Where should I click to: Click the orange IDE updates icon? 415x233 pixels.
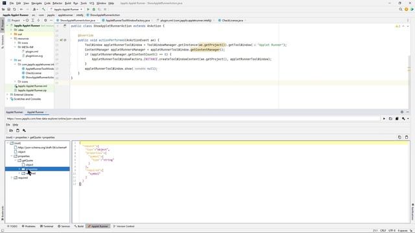407,9
